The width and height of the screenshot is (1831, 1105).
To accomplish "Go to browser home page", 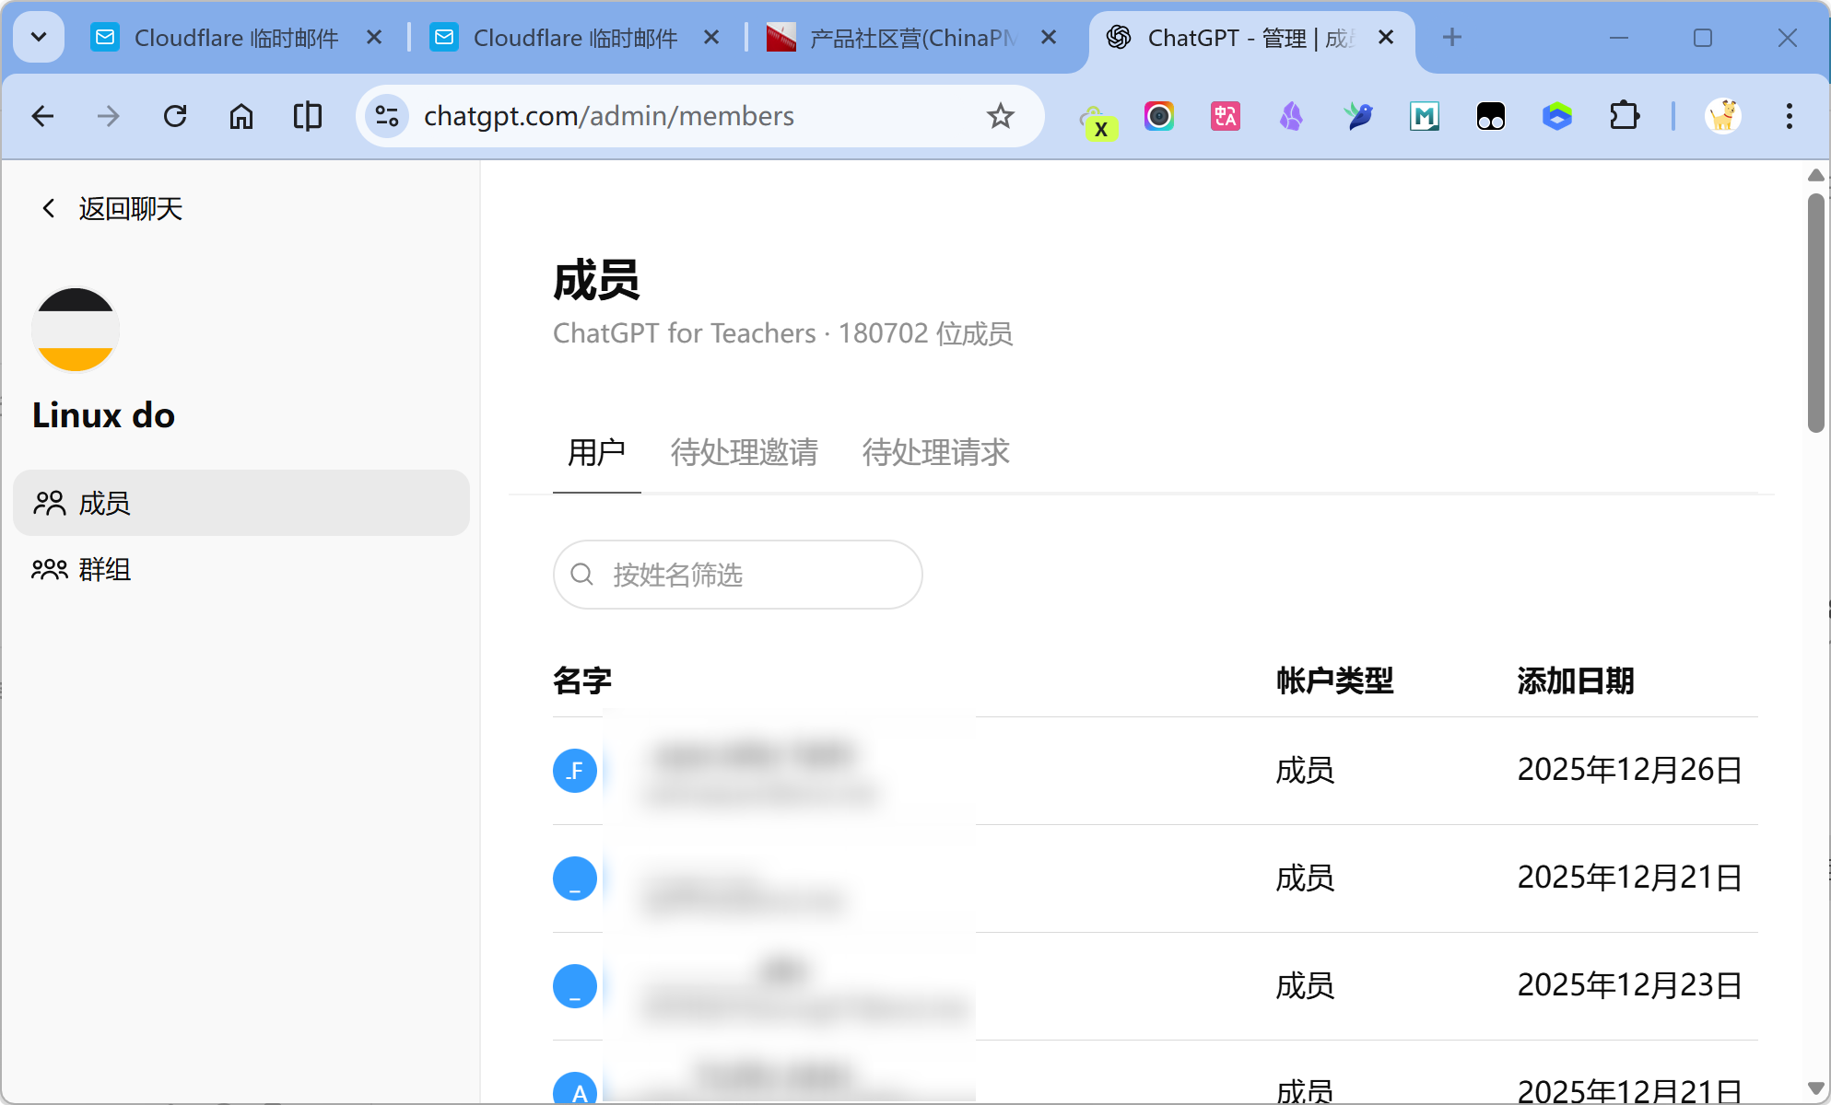I will click(241, 116).
